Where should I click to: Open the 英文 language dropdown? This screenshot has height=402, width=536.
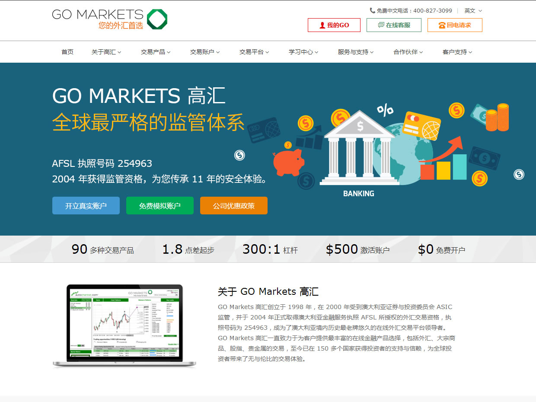pos(473,11)
